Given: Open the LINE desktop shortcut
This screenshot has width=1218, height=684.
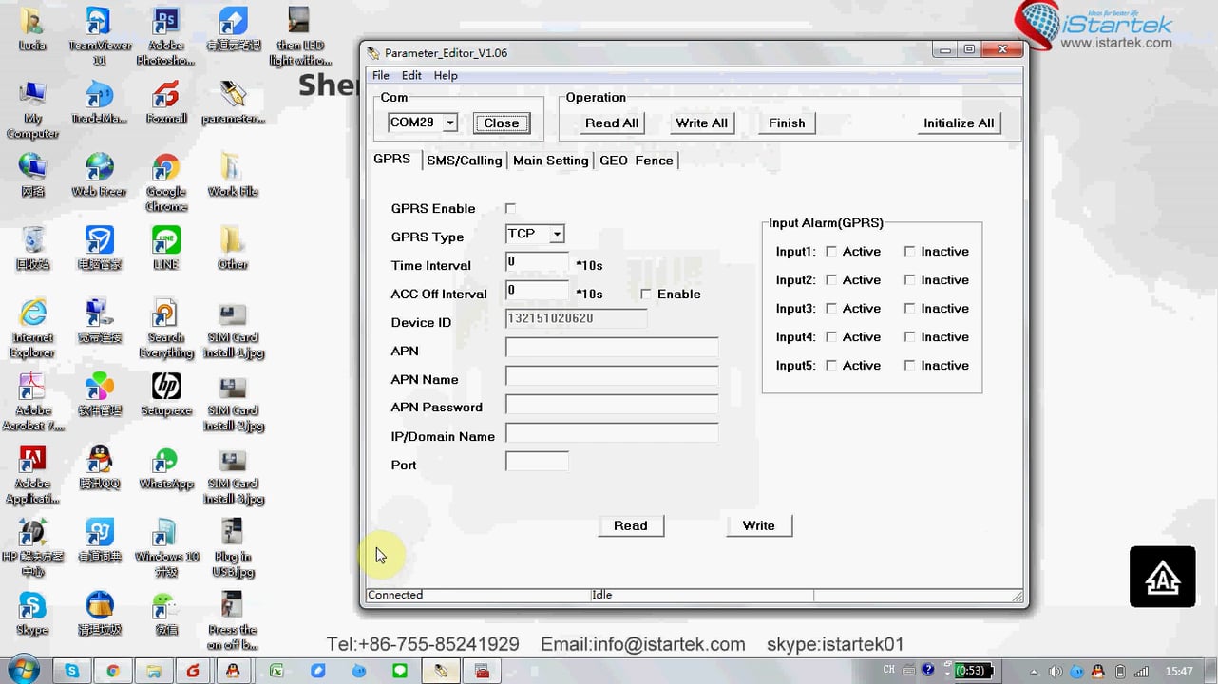Looking at the screenshot, I should click(165, 247).
